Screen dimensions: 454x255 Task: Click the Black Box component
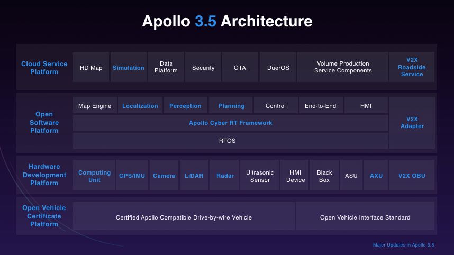[x=324, y=176]
